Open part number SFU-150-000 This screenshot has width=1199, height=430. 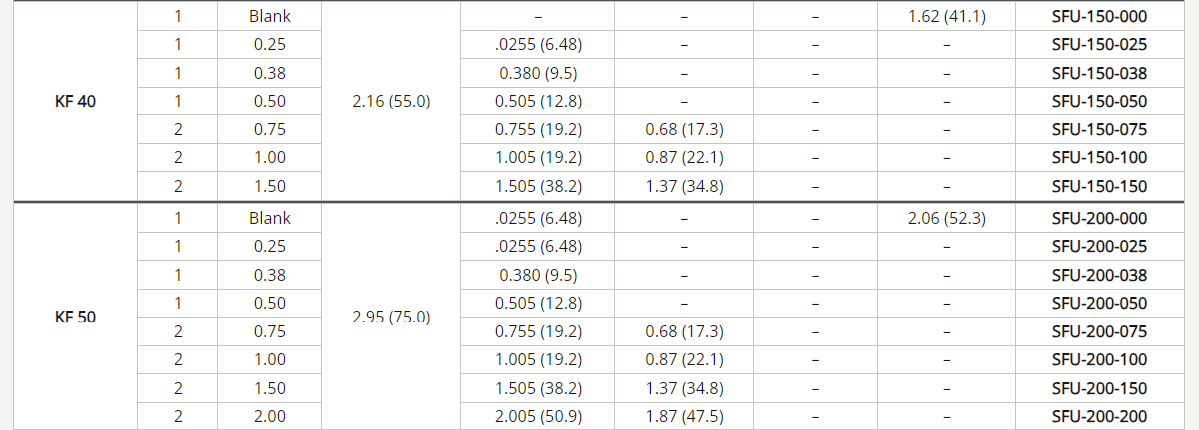(1099, 16)
